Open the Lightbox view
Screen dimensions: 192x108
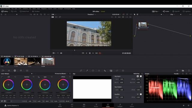(187, 11)
